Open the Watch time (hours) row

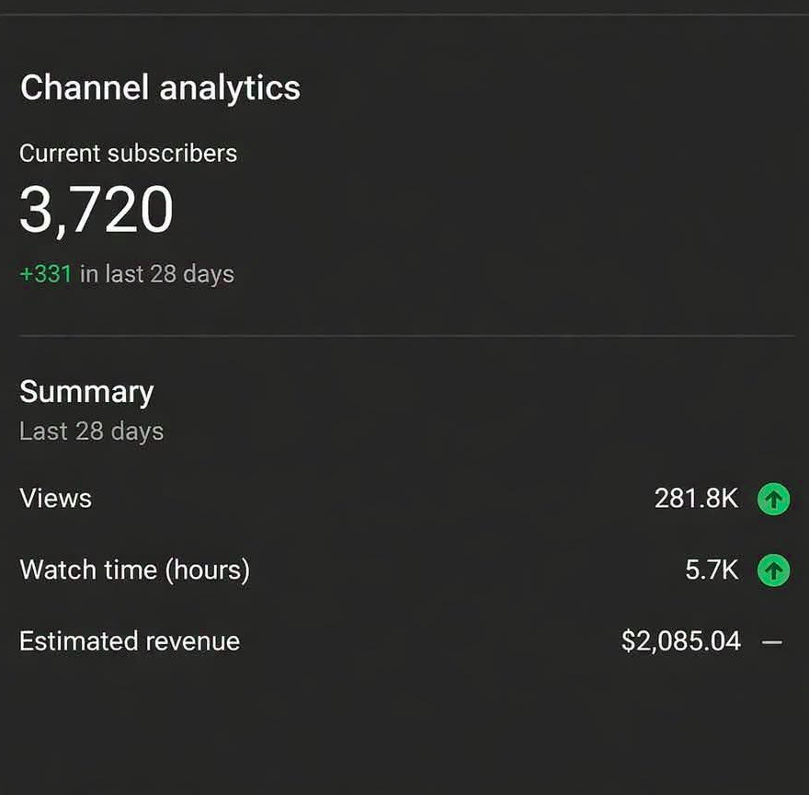tap(404, 570)
